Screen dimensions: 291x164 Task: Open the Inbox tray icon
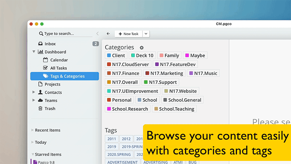click(40, 44)
